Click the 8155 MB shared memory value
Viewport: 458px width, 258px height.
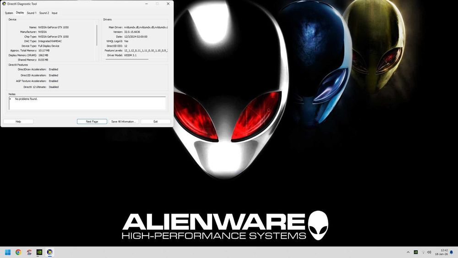coord(43,60)
